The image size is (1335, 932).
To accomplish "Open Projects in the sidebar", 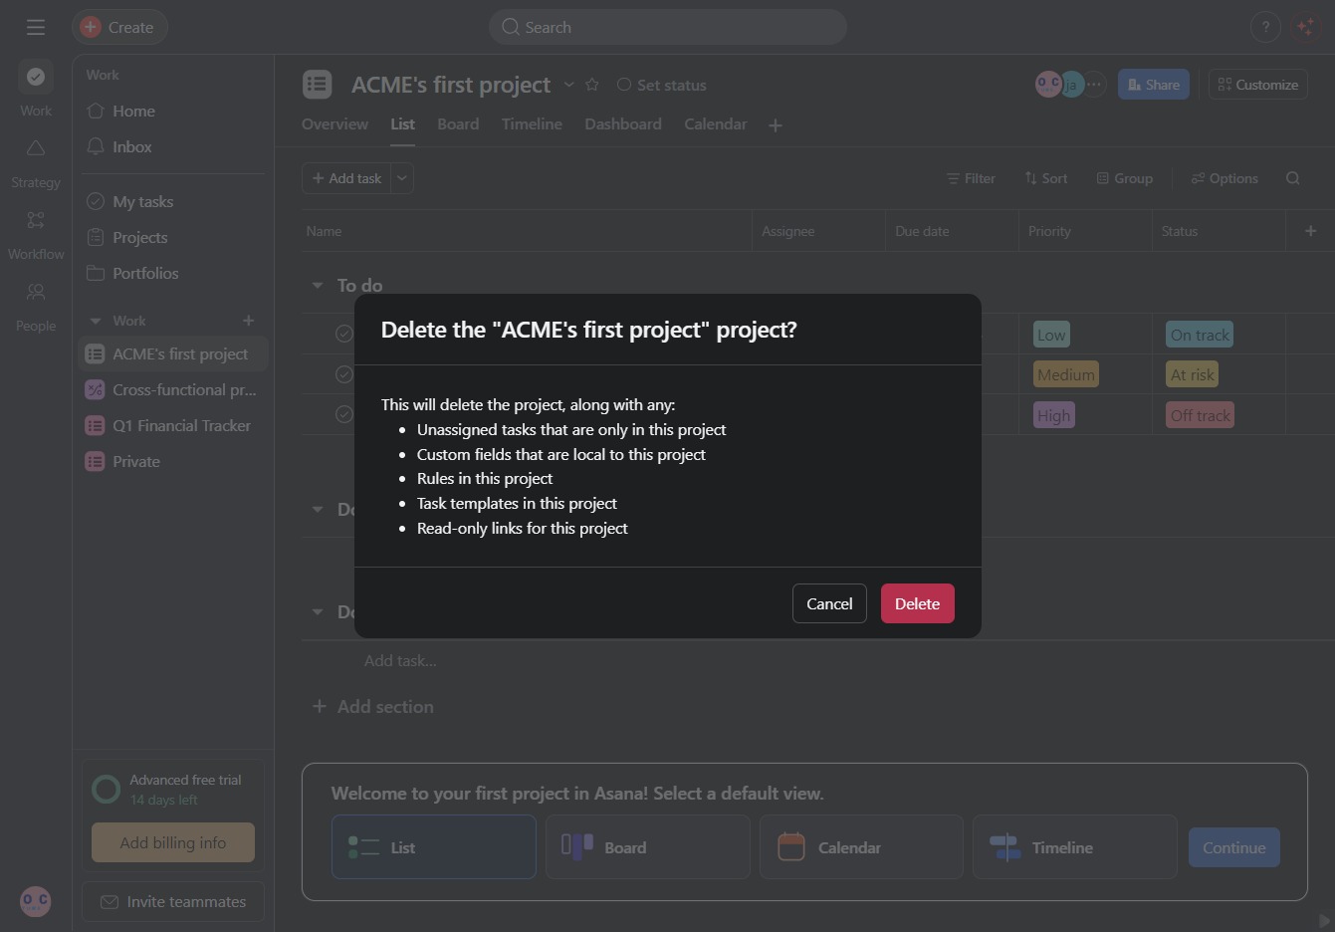I will (171, 237).
